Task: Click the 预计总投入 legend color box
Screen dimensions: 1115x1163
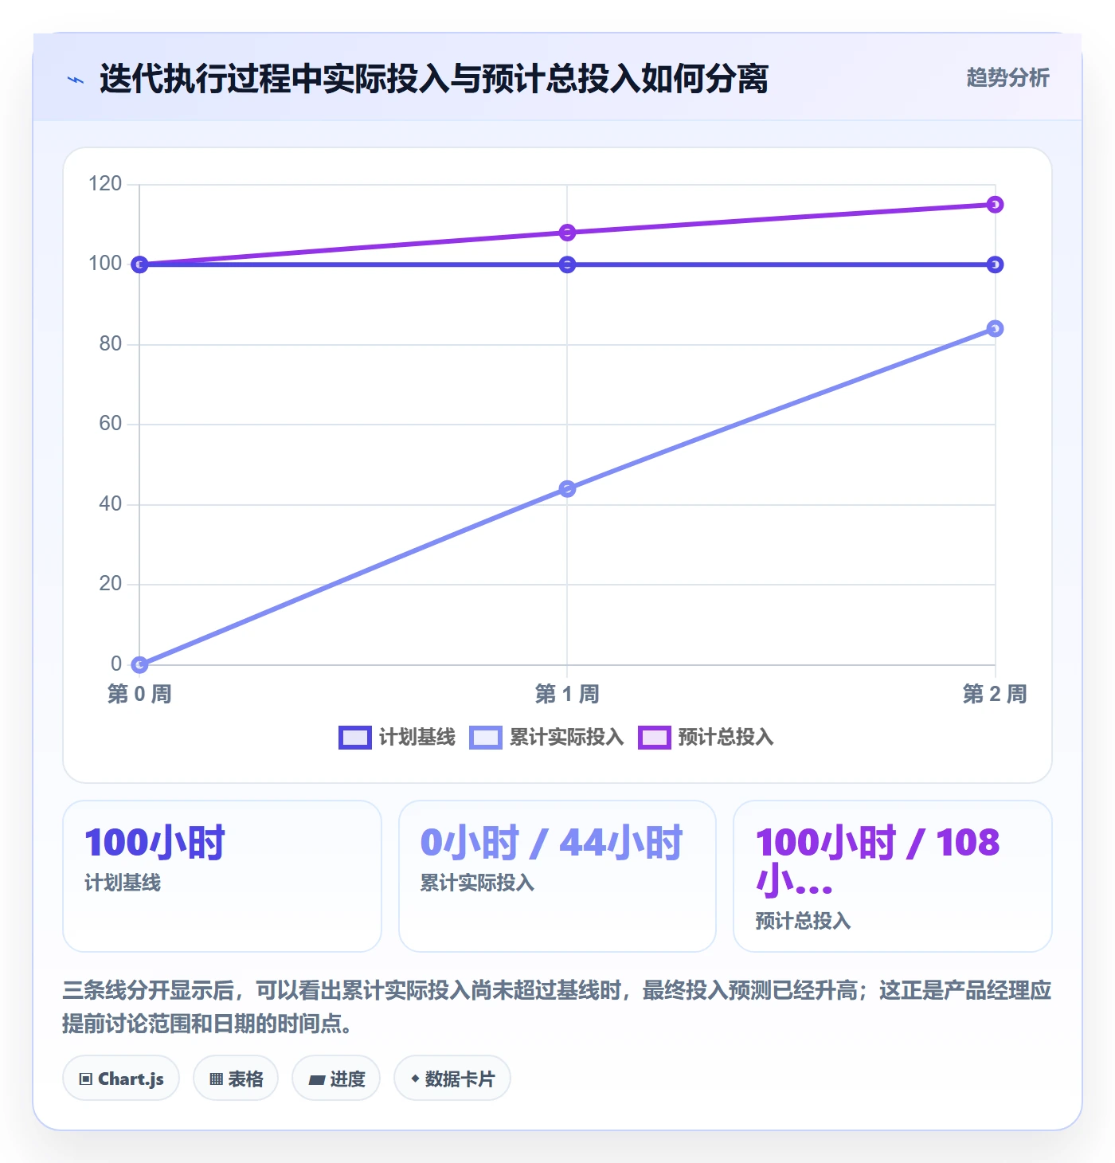Action: pos(655,738)
